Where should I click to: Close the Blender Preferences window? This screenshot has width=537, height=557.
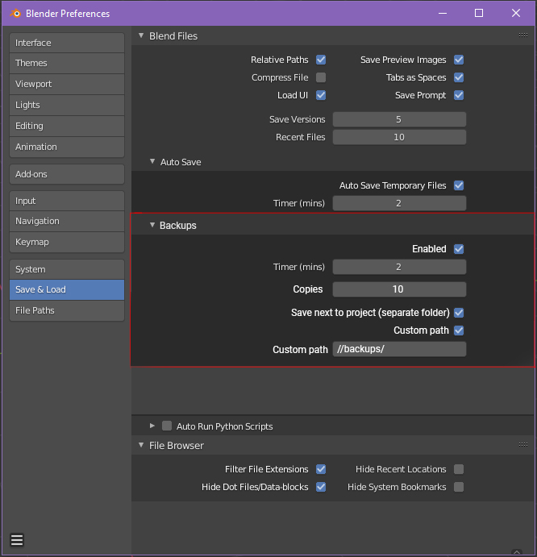click(x=516, y=13)
